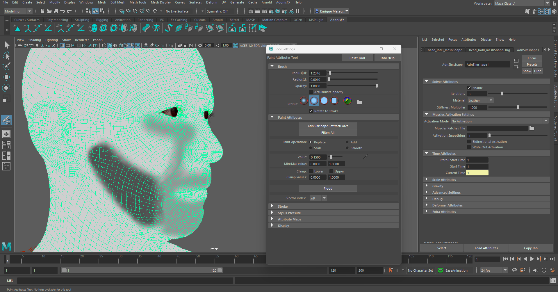The height and width of the screenshot is (292, 558).
Task: Click the Redo arrow icon
Action: (x=69, y=11)
